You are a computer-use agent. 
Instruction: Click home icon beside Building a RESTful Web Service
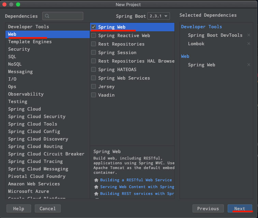pos(96,180)
